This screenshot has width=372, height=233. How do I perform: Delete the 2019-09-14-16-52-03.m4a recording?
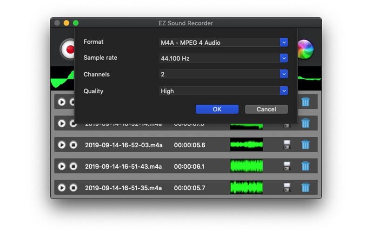point(306,144)
